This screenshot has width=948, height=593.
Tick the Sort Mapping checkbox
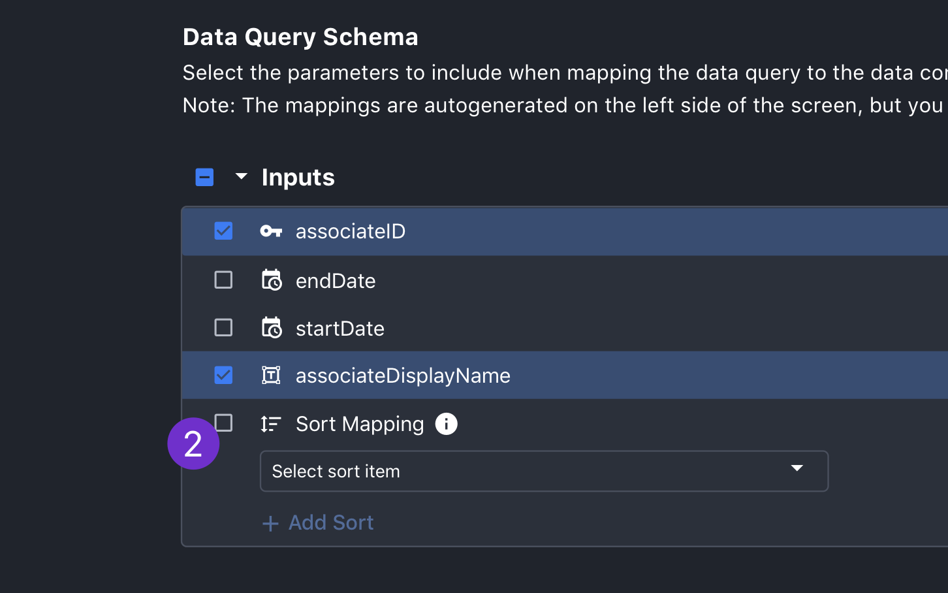(x=223, y=423)
